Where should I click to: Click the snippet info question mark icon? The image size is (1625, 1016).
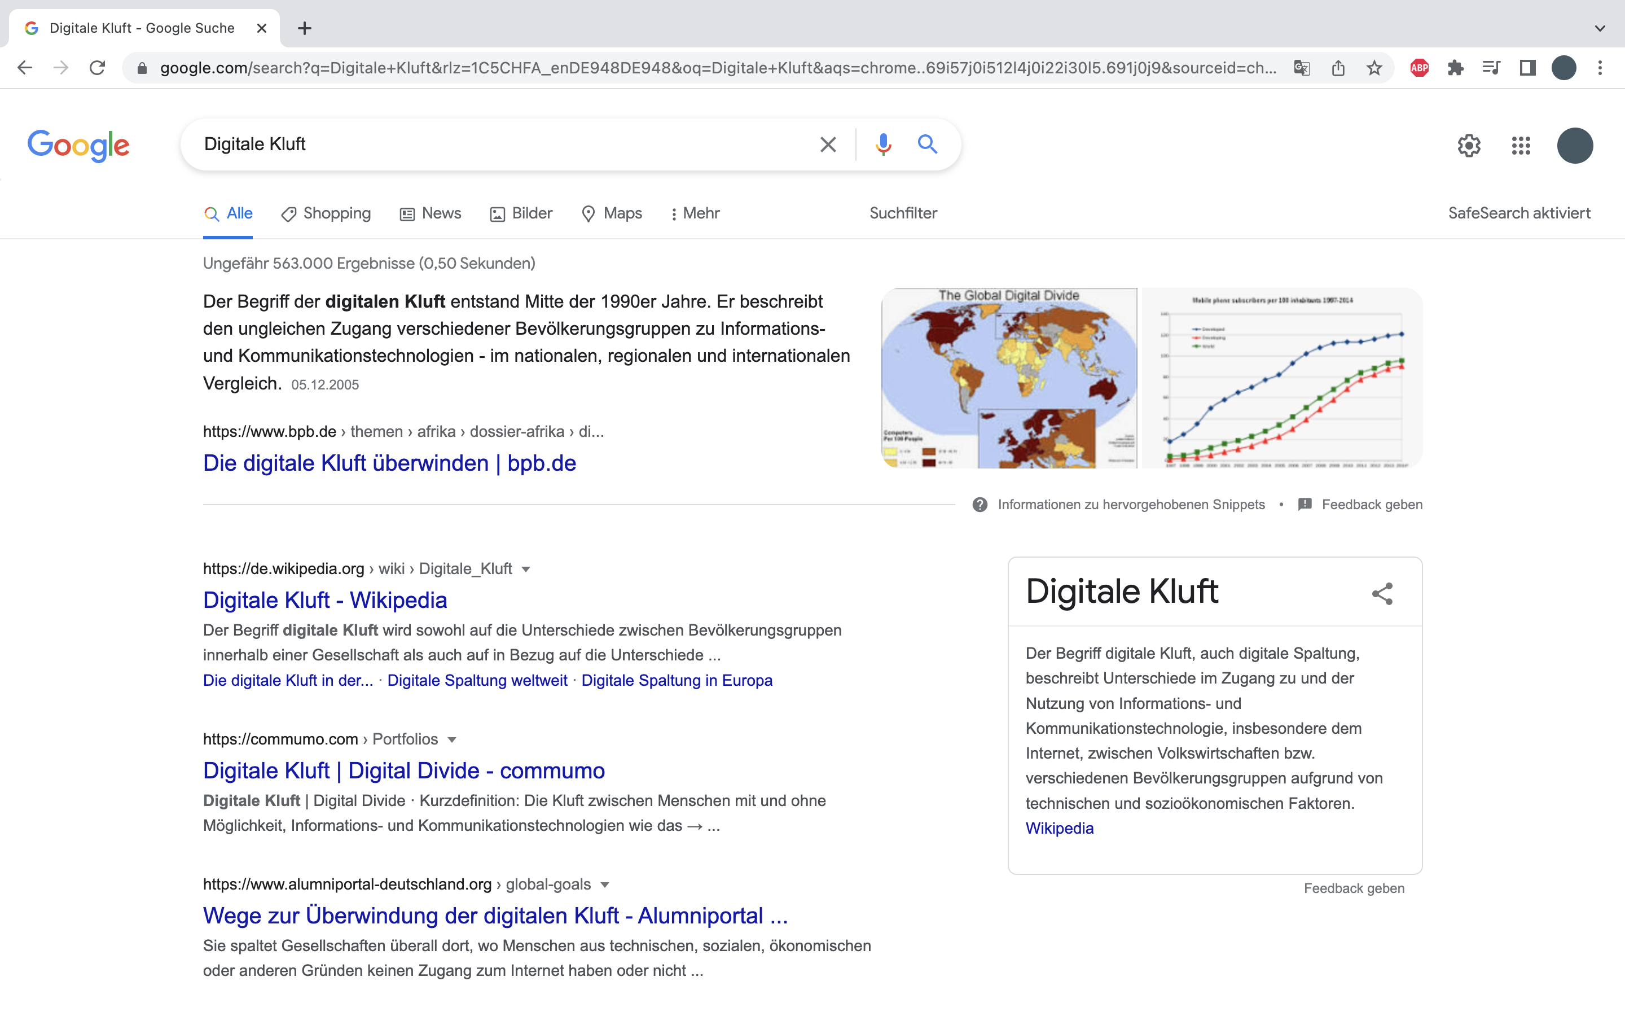pos(980,505)
